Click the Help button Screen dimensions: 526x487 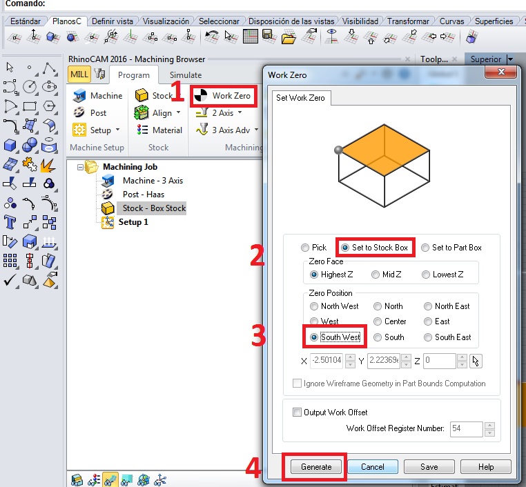[x=486, y=467]
